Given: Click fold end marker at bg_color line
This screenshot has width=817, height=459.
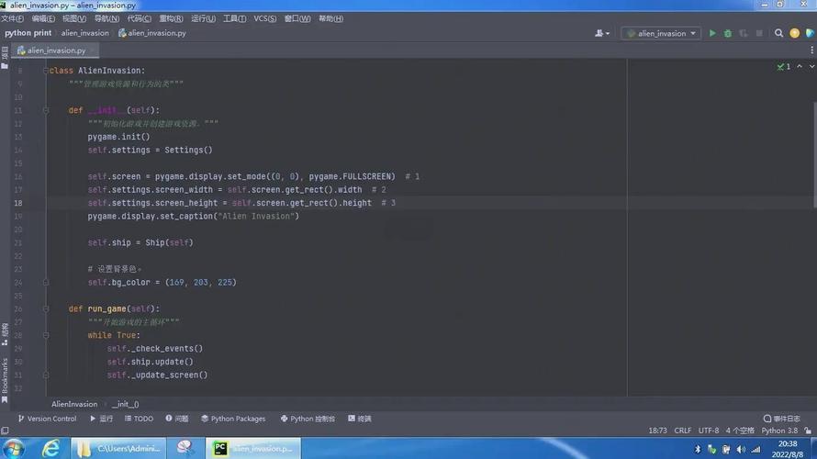Looking at the screenshot, I should [x=46, y=283].
